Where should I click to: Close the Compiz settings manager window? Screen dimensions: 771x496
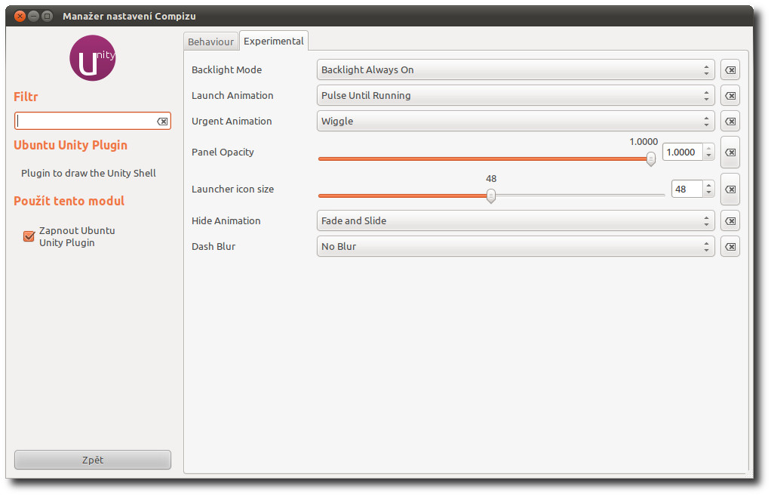coord(20,17)
